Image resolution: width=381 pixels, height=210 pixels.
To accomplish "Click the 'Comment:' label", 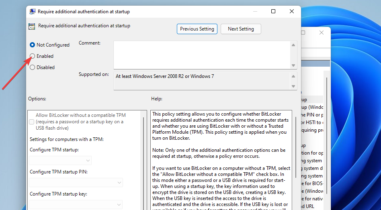I will pyautogui.click(x=90, y=43).
